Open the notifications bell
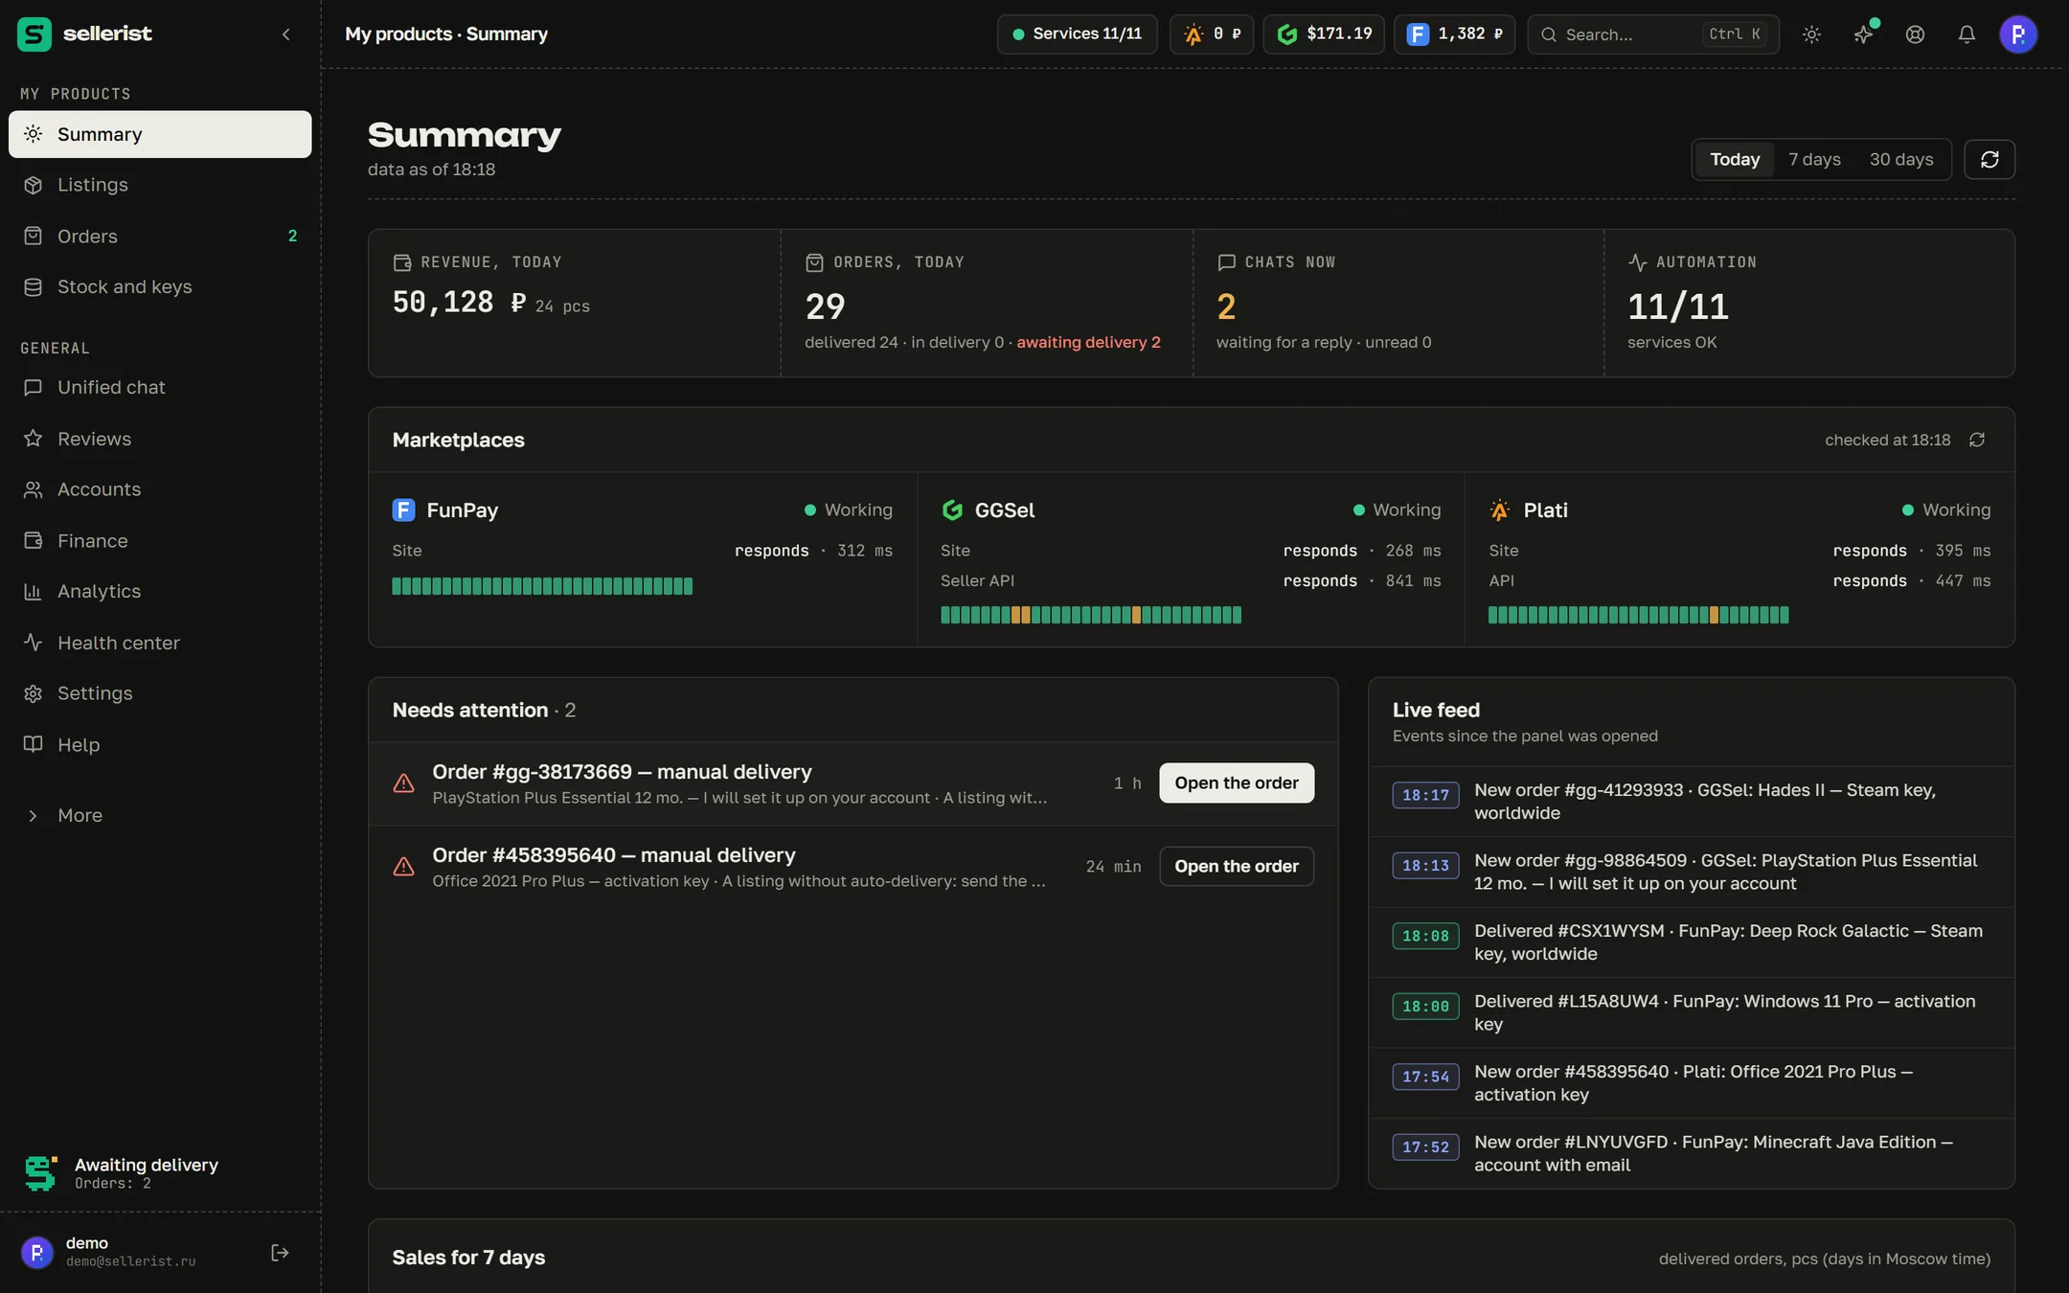The image size is (2069, 1293). (1967, 34)
